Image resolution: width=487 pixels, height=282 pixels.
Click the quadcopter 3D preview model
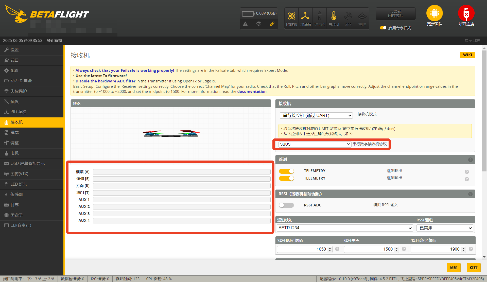[171, 133]
